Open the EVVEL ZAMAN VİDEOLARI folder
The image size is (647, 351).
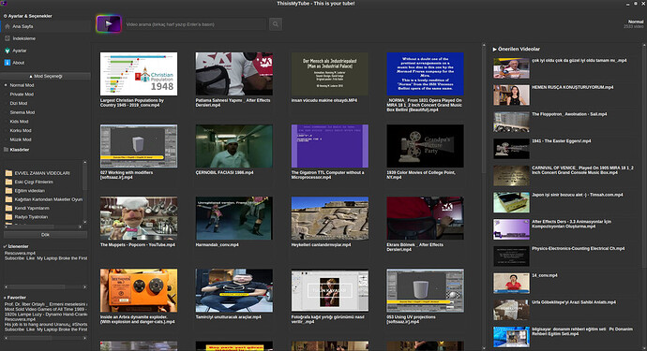43,173
